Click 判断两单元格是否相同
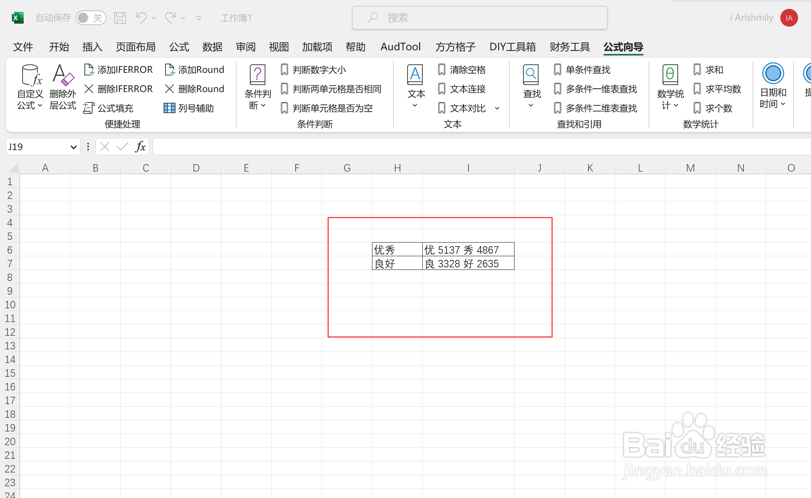This screenshot has height=498, width=811. 331,89
